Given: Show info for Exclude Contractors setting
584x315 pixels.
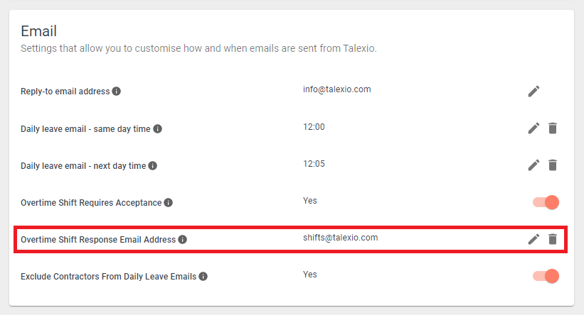Looking at the screenshot, I should [x=203, y=277].
